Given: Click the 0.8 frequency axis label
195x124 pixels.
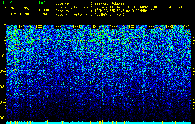Looking at the screenshot, I should tap(2, 87).
